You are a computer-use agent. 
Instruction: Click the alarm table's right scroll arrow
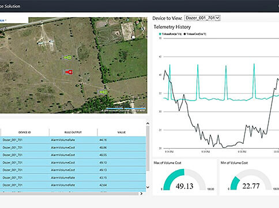tap(141, 194)
